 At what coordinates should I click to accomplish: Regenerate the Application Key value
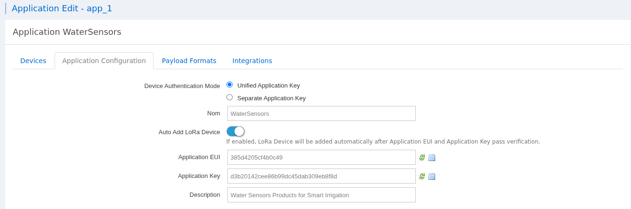pyautogui.click(x=422, y=177)
